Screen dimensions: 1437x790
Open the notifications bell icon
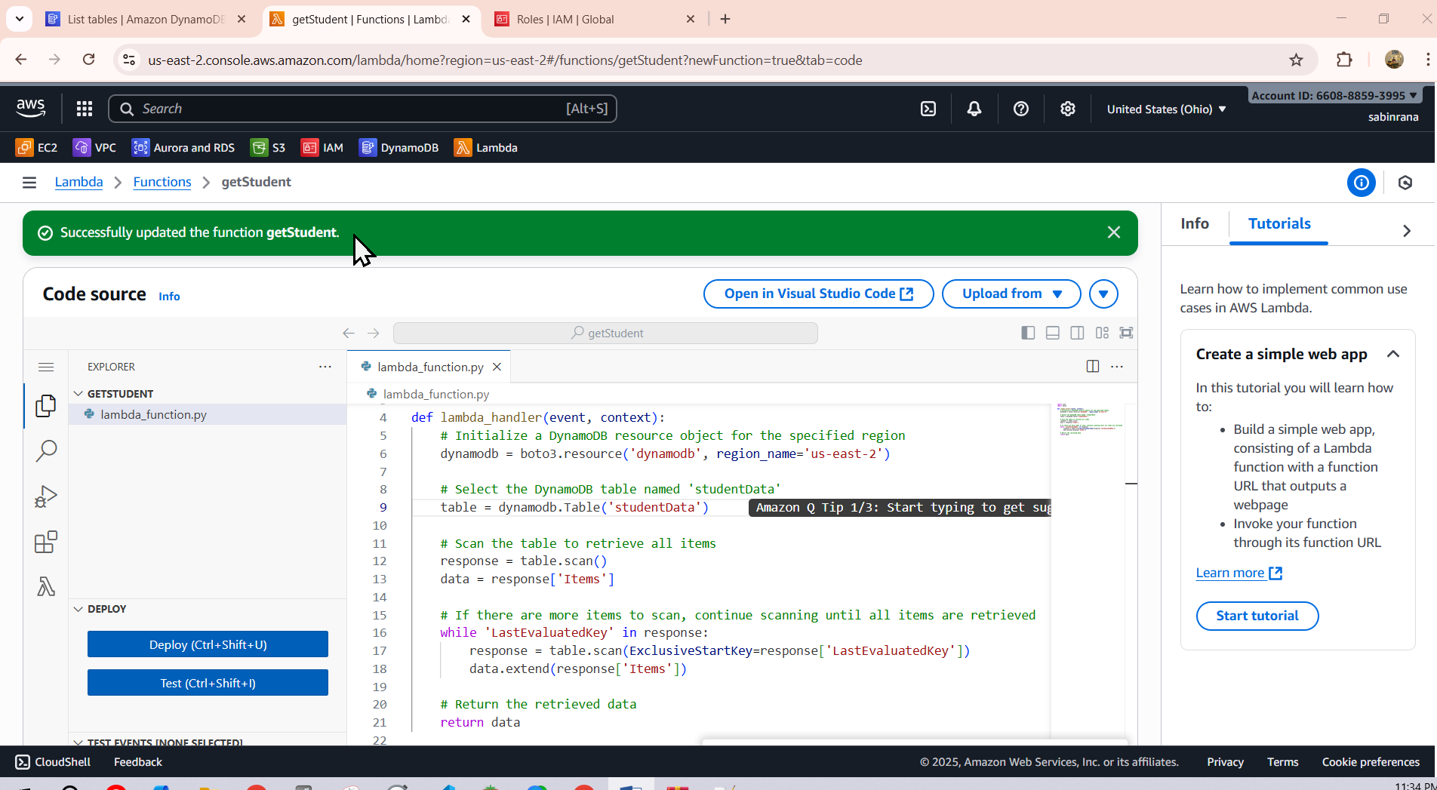tap(974, 109)
